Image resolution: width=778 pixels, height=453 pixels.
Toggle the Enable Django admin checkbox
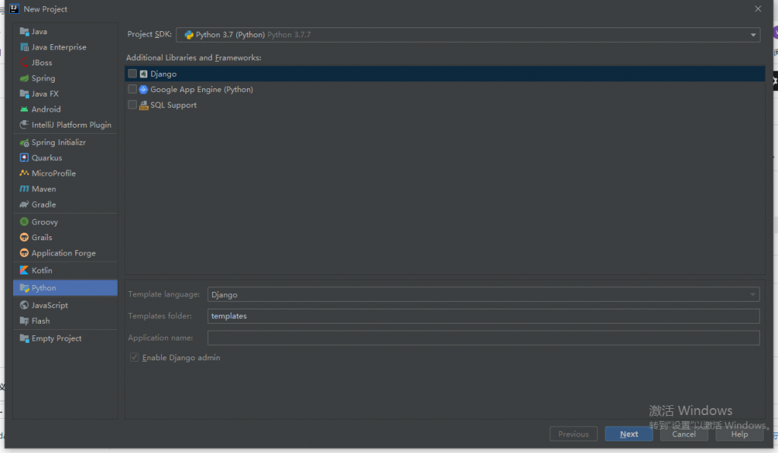(x=134, y=357)
